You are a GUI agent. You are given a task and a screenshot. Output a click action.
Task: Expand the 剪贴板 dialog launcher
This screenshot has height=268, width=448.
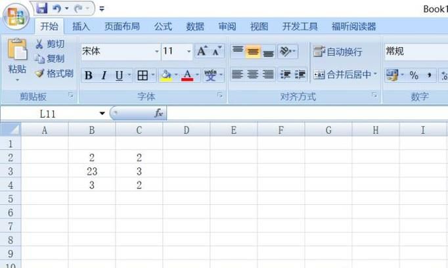[71, 95]
